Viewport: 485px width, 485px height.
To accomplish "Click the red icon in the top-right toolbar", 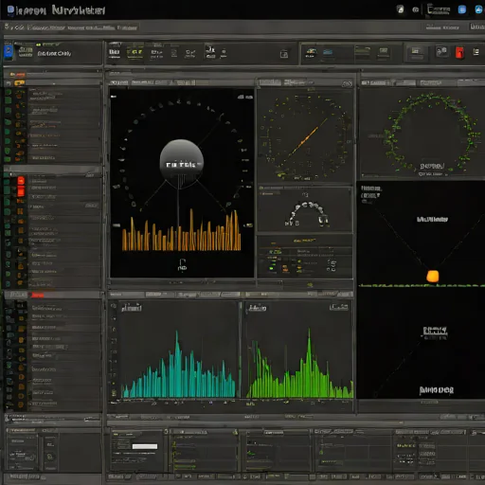I will click(459, 52).
